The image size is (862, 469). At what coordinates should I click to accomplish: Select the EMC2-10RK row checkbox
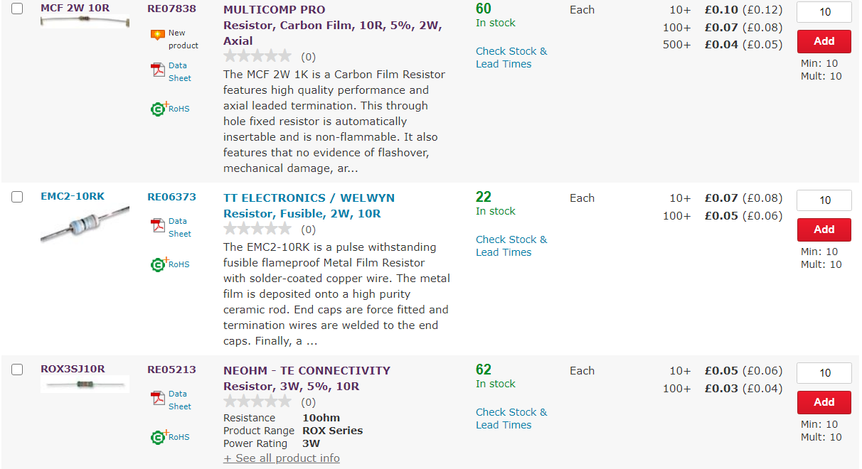(17, 197)
